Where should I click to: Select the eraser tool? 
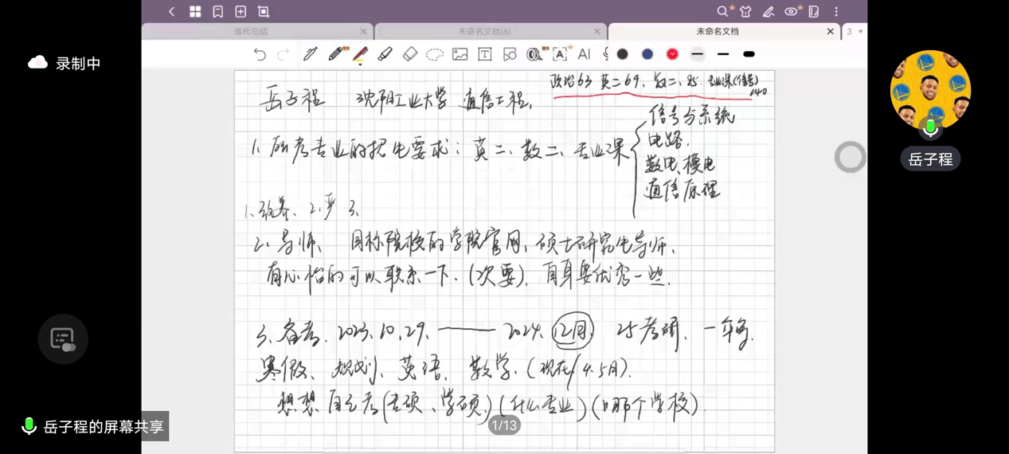[409, 54]
